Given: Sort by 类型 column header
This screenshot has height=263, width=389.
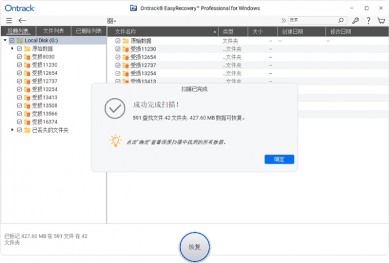Looking at the screenshot, I should [233, 31].
